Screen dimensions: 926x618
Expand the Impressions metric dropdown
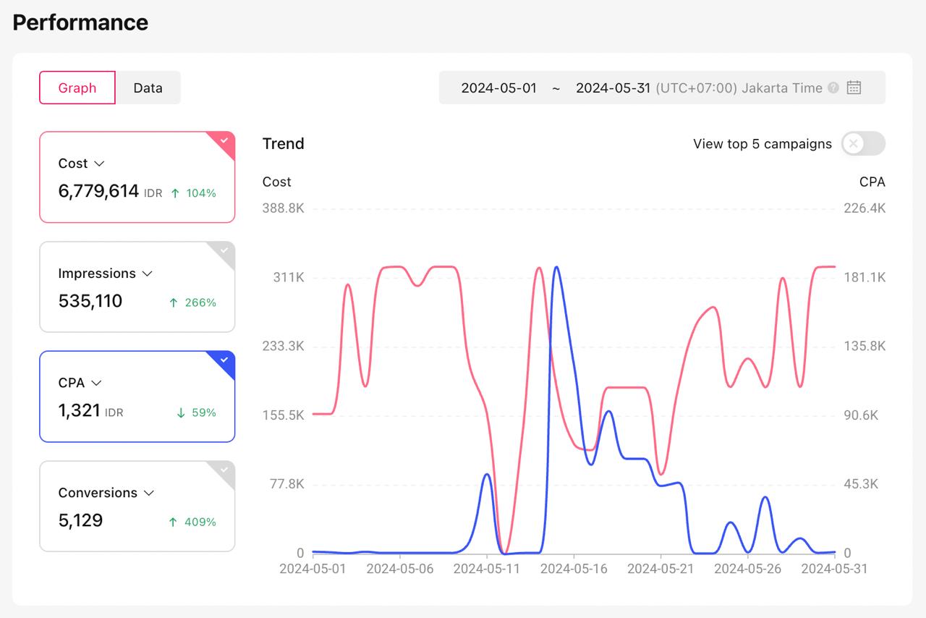pyautogui.click(x=148, y=274)
